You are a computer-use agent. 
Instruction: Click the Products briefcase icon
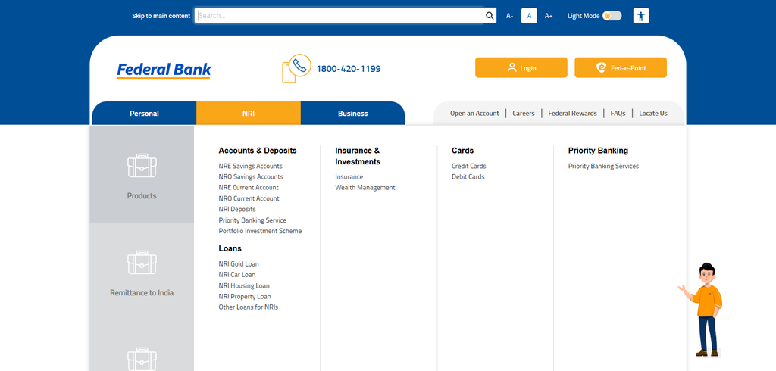[142, 166]
